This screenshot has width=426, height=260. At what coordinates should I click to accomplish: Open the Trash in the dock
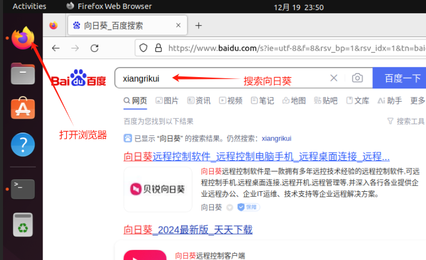tap(23, 225)
